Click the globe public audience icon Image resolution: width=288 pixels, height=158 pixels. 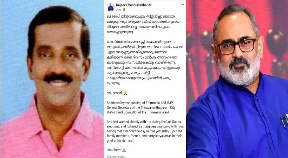click(x=124, y=9)
